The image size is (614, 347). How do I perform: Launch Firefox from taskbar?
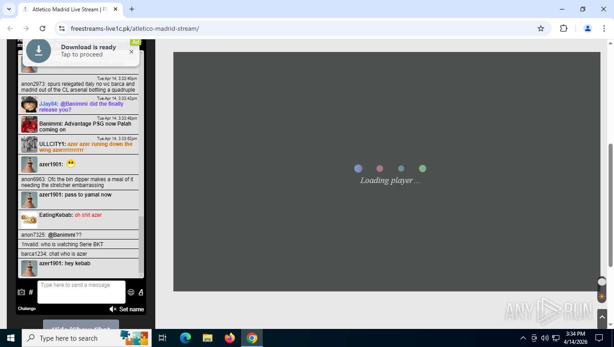click(230, 338)
